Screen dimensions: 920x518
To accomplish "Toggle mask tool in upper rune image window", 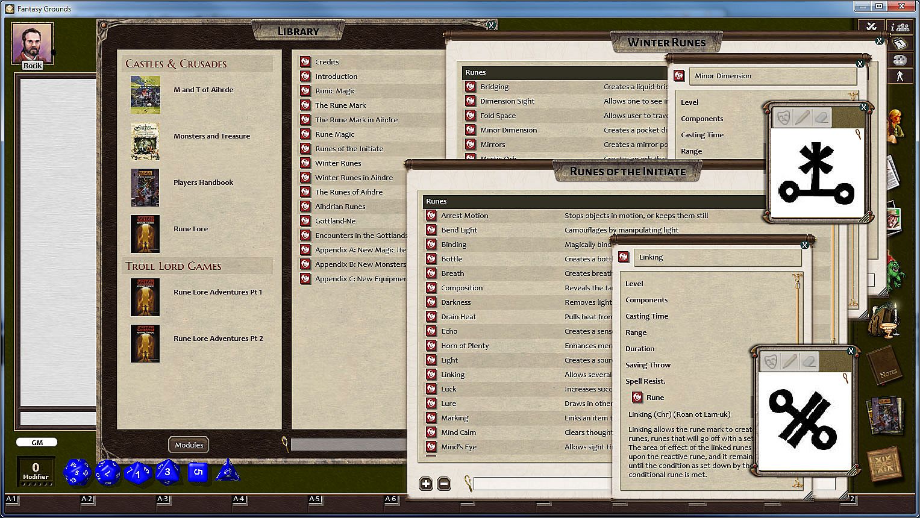I will tap(783, 117).
